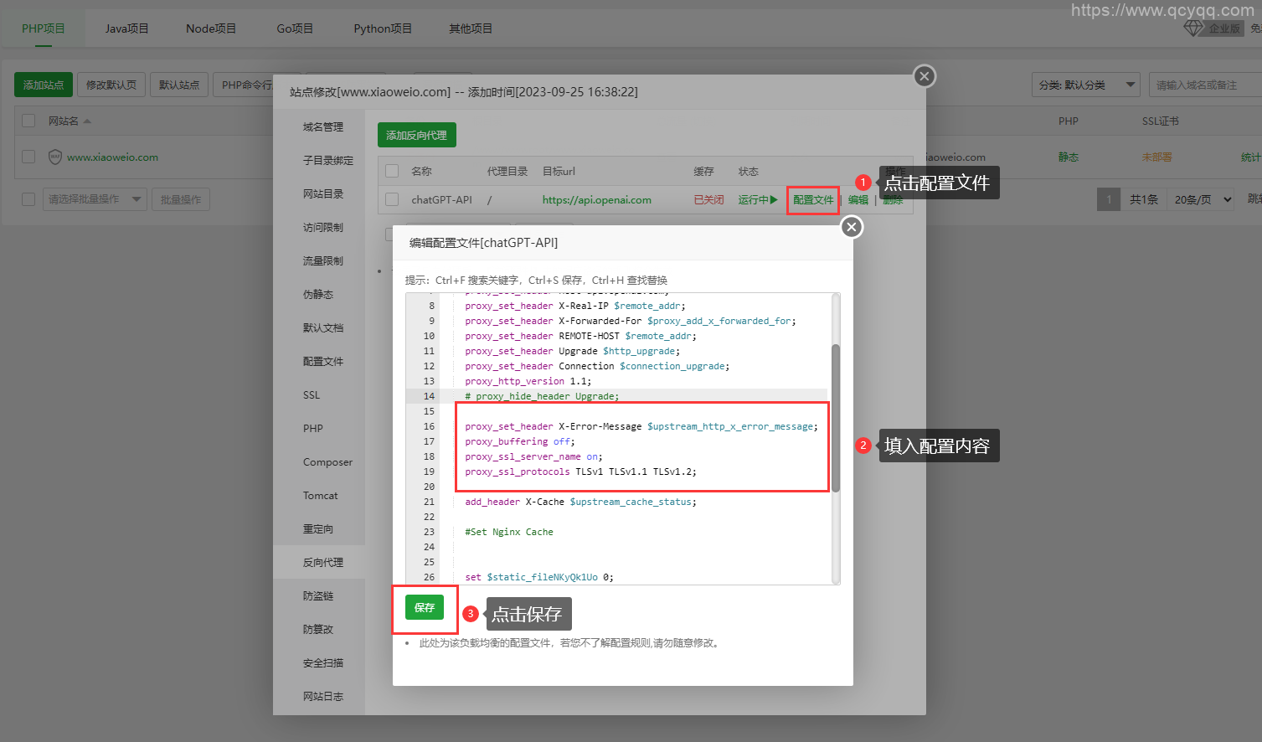Click the shield icon beside www.xiaoweio.com
The width and height of the screenshot is (1262, 742).
55,157
